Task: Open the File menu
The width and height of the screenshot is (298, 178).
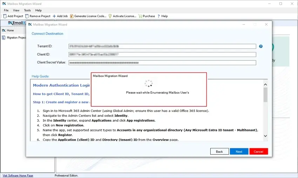Action: 6,10
